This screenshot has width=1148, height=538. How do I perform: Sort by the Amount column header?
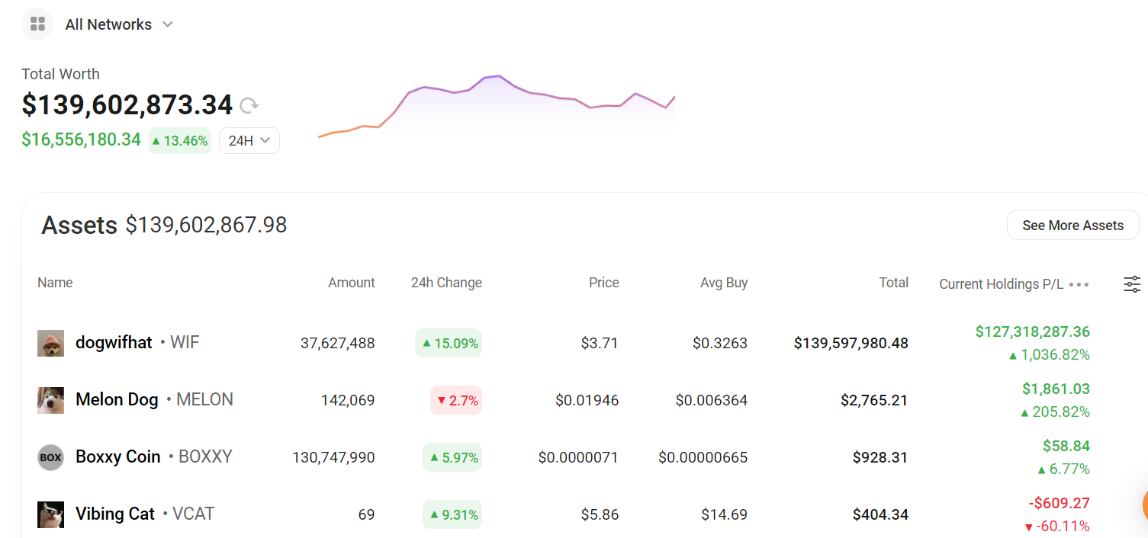pyautogui.click(x=351, y=283)
